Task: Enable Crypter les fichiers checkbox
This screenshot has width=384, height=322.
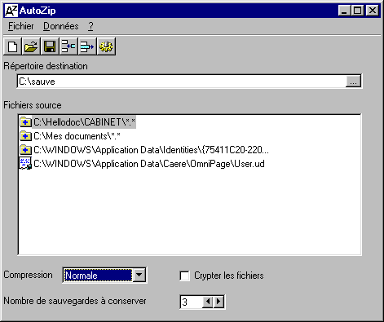Action: click(x=185, y=276)
